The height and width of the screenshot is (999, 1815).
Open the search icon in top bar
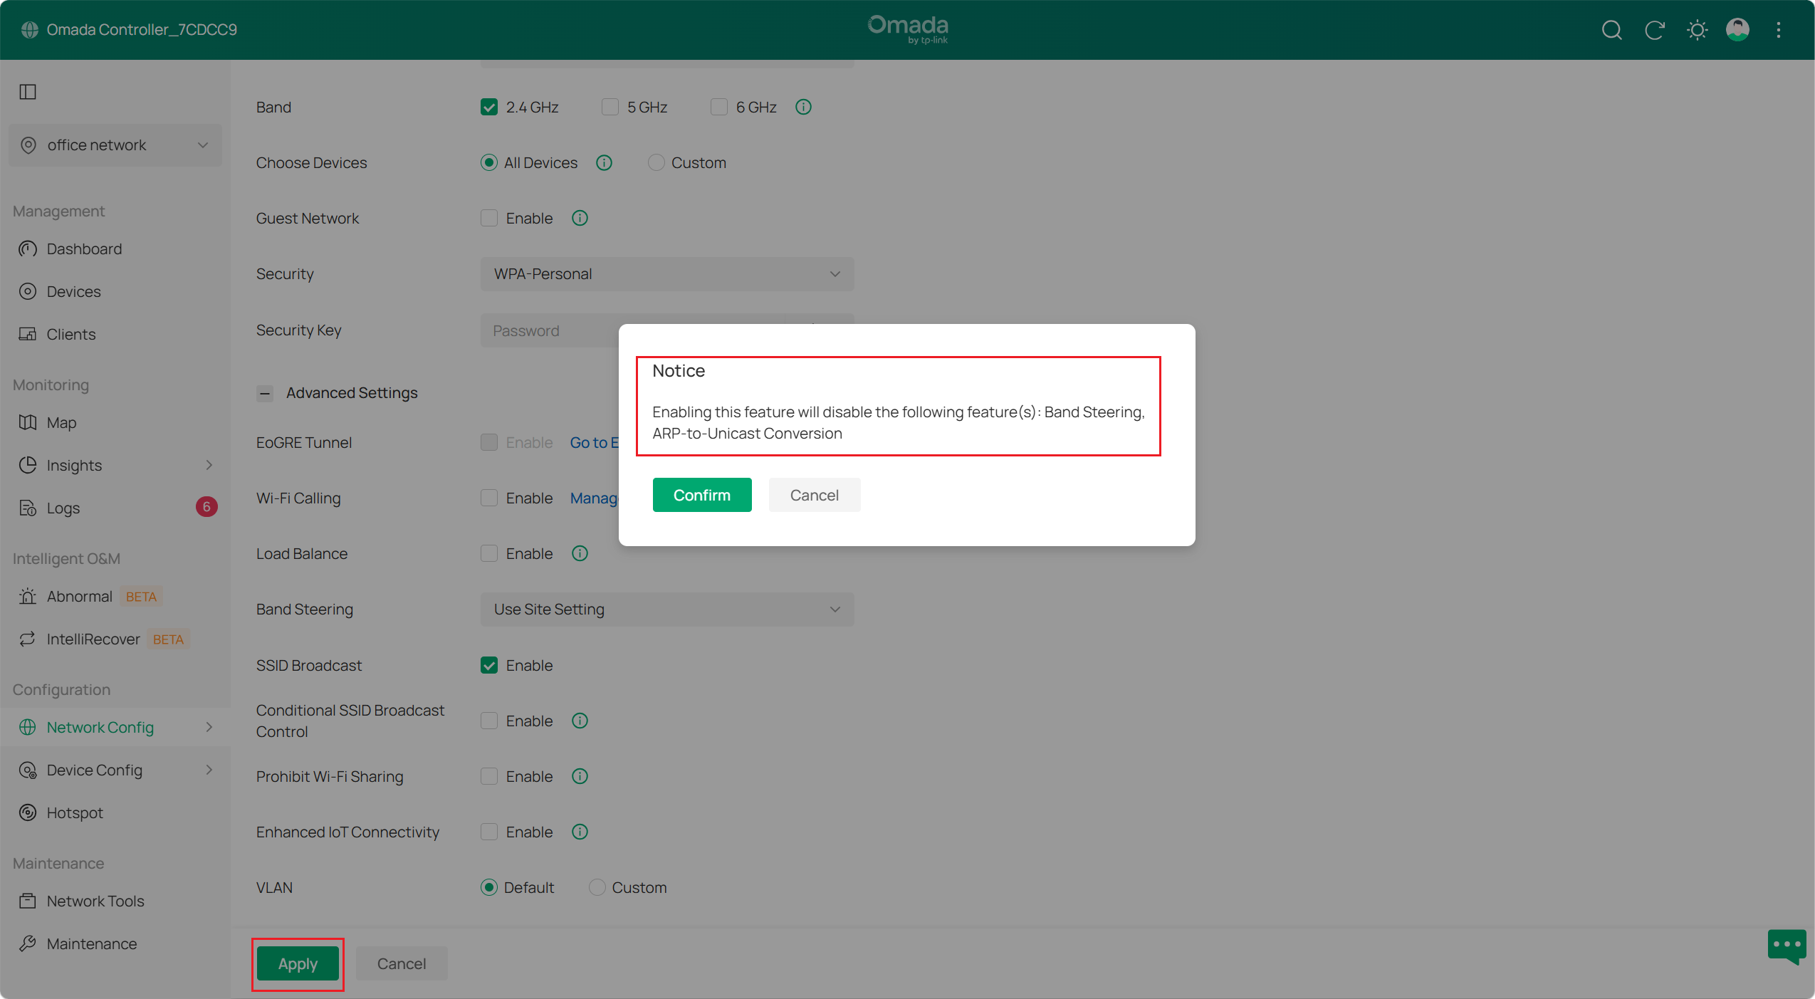[1611, 30]
